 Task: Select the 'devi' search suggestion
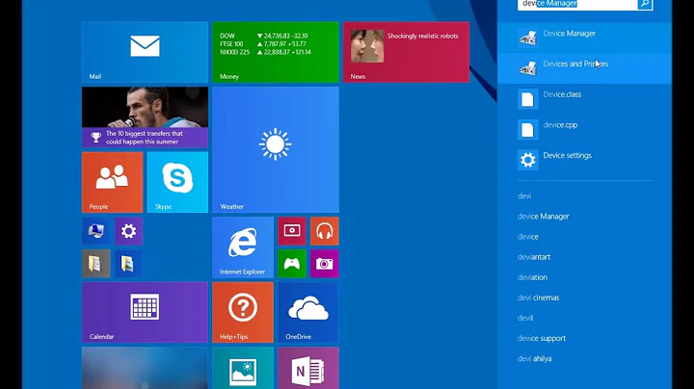pyautogui.click(x=524, y=195)
